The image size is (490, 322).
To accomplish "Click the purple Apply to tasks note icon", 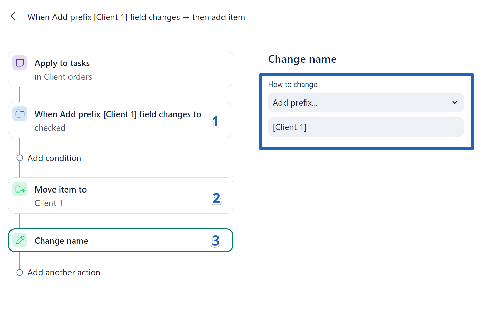I will (20, 63).
